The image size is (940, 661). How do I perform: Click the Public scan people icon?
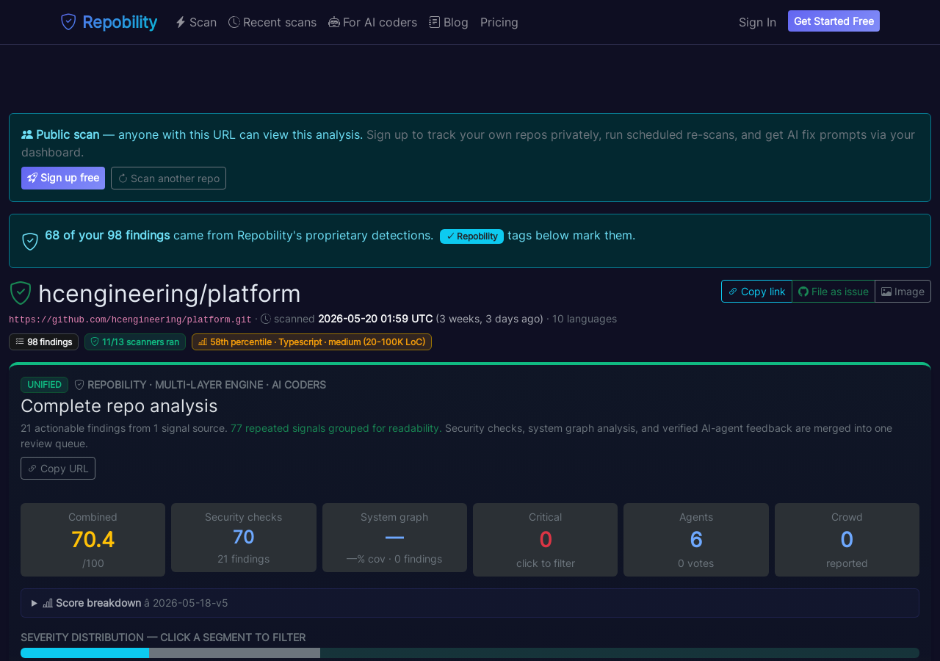pyautogui.click(x=27, y=134)
